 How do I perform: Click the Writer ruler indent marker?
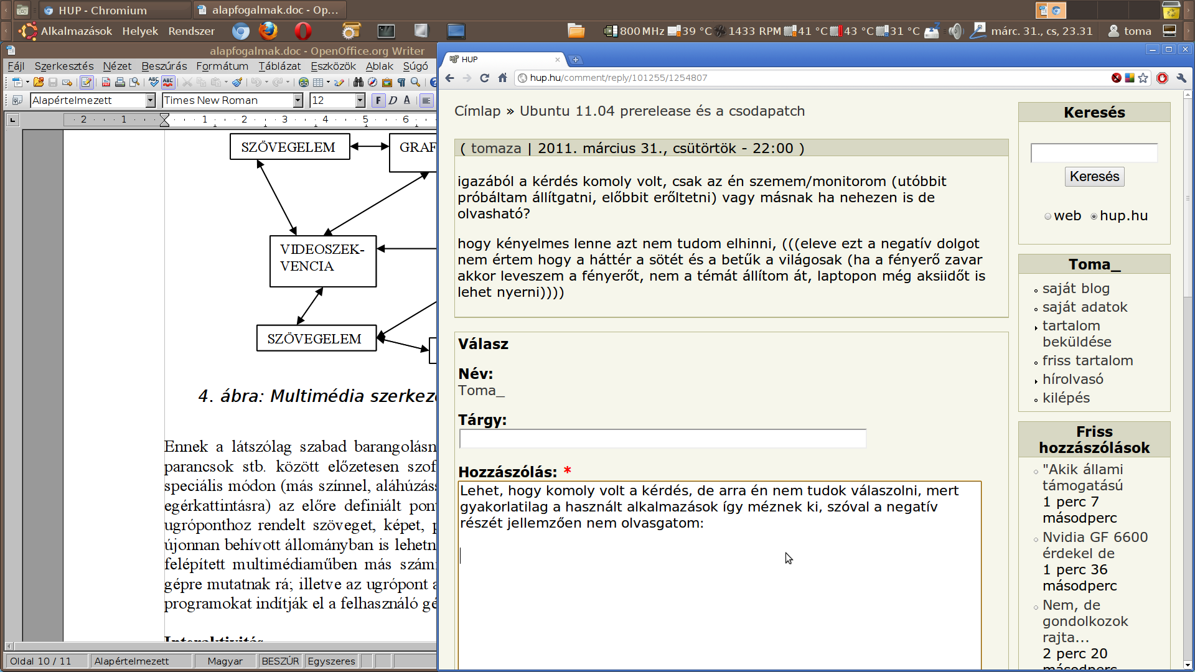pyautogui.click(x=164, y=119)
